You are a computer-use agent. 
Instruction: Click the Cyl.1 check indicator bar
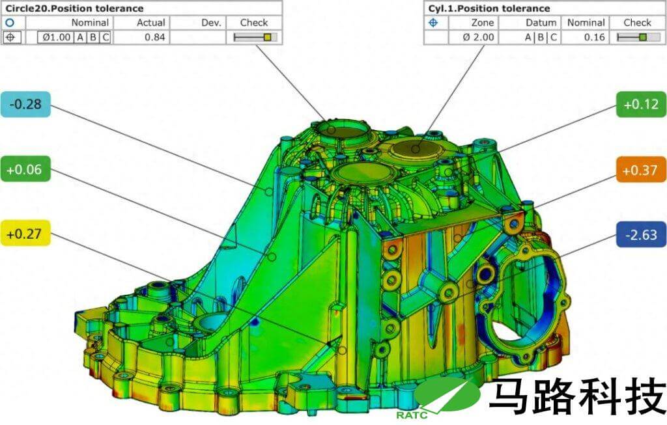click(637, 37)
